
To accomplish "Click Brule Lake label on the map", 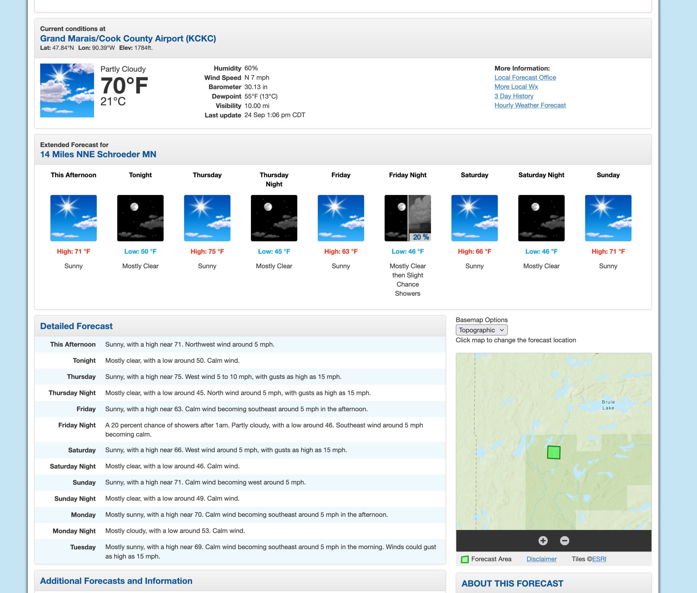I will tap(608, 405).
